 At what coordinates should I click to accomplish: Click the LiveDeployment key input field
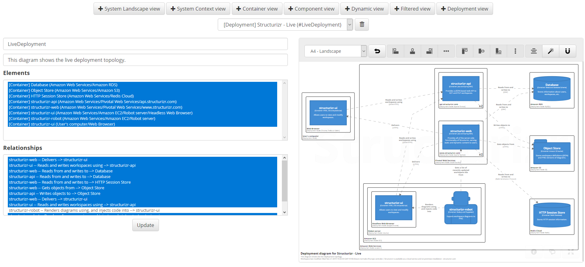pyautogui.click(x=145, y=44)
